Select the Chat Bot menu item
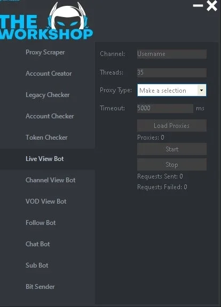Viewport: 221px width, 307px height. pyautogui.click(x=38, y=244)
